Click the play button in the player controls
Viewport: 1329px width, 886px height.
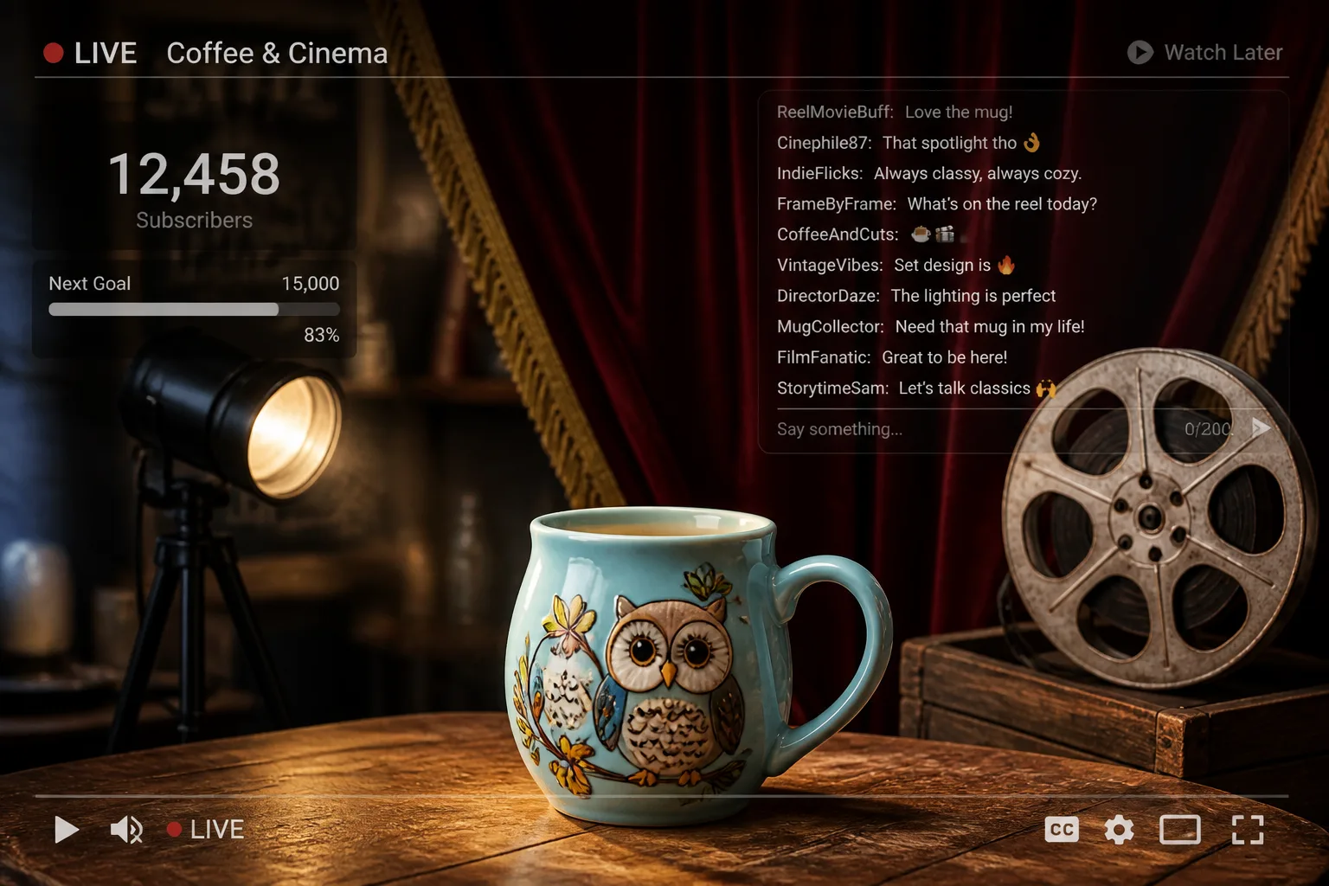click(x=67, y=830)
